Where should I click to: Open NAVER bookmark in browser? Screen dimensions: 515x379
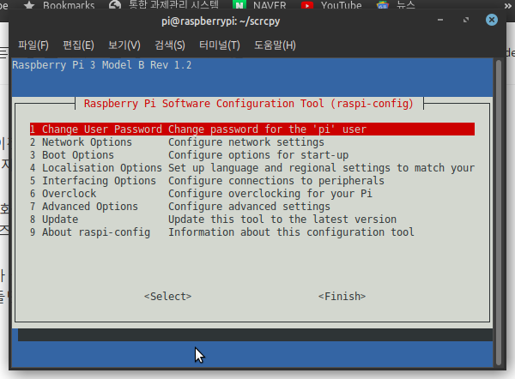point(259,5)
